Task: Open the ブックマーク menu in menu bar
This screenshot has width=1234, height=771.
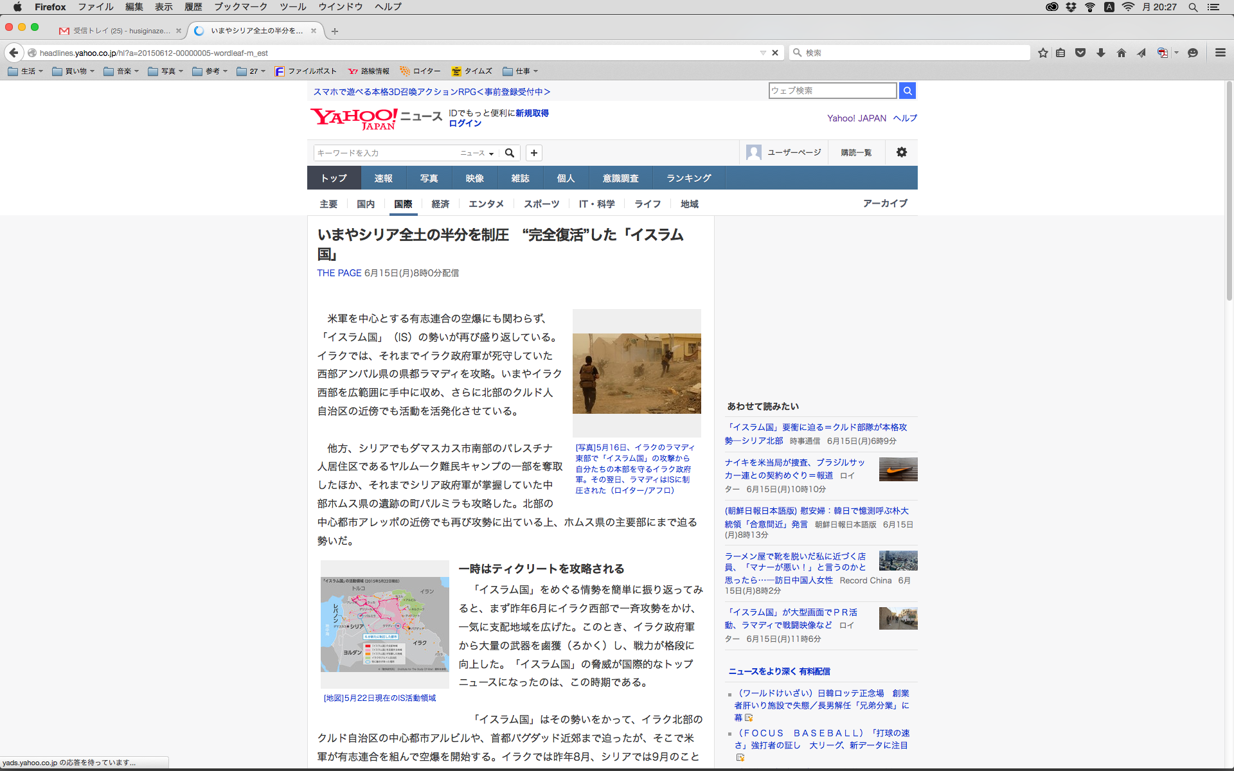Action: click(x=240, y=6)
